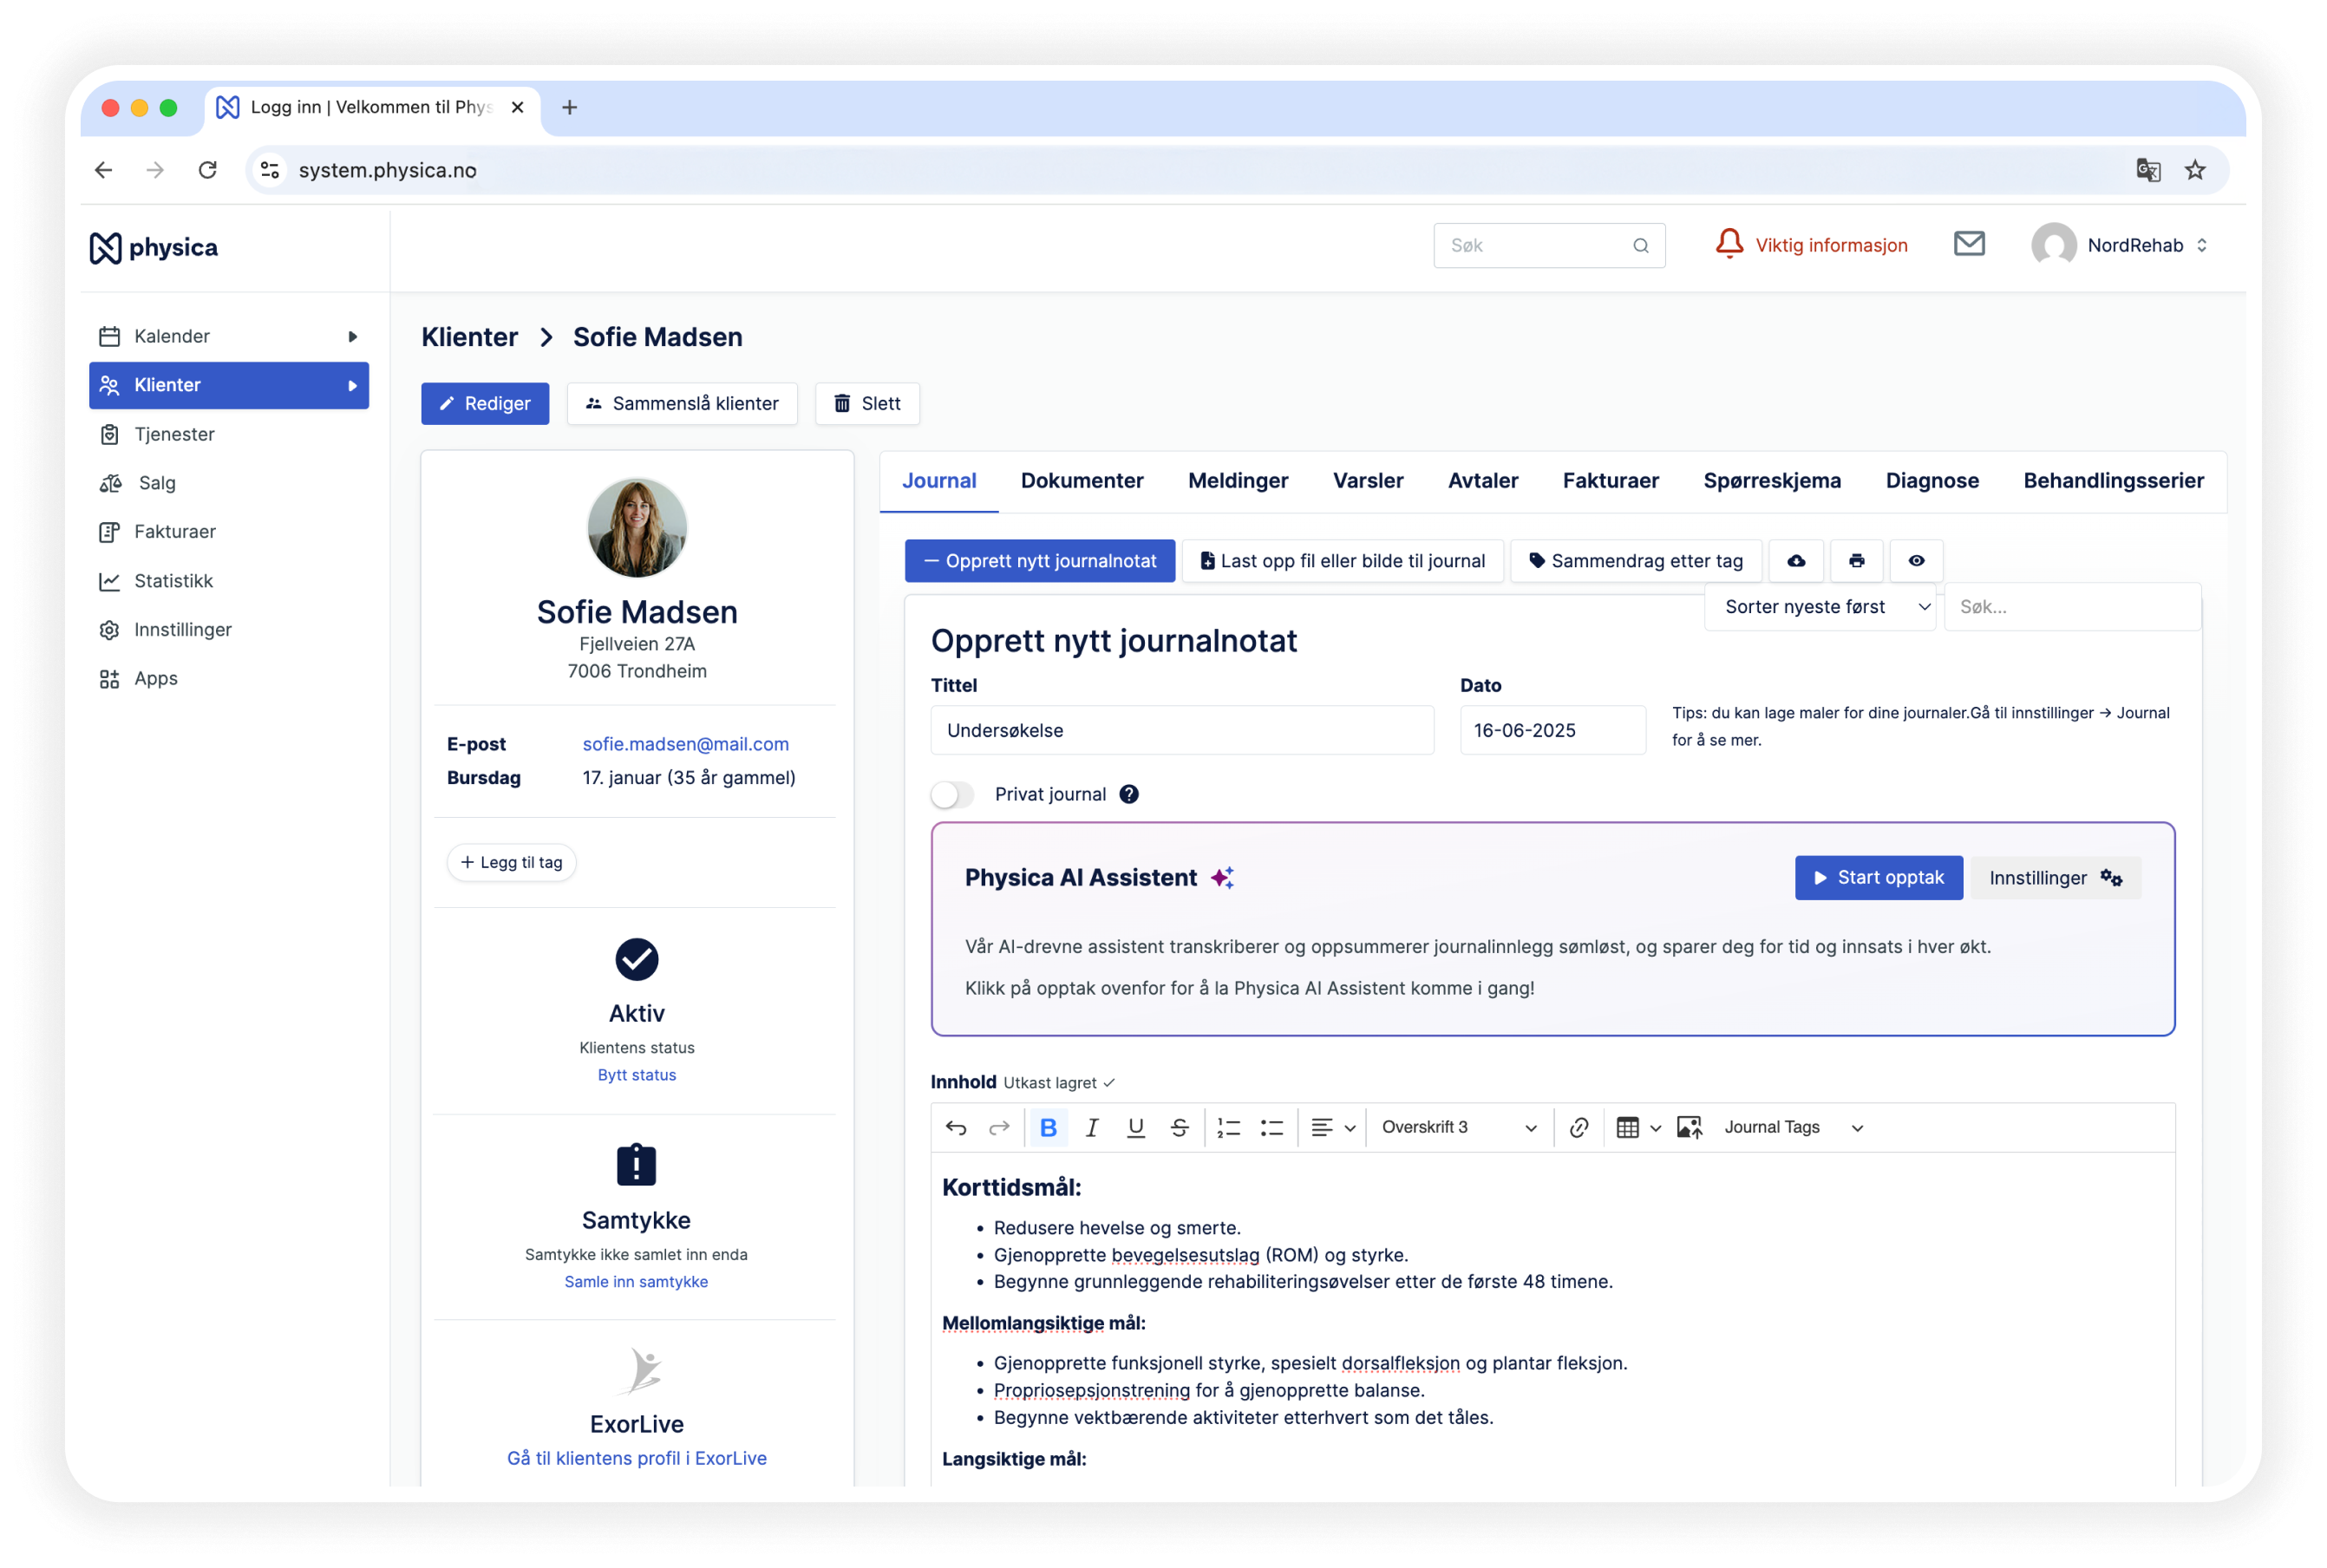
Task: Click the Samtykke clipboard icon
Action: coord(636,1164)
